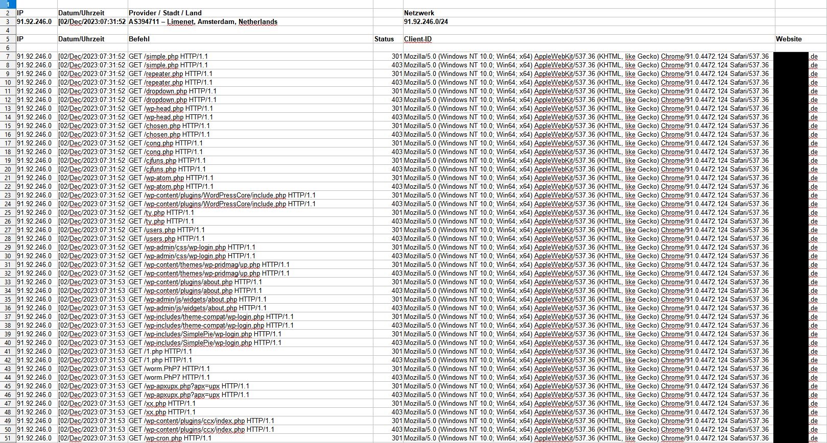
Task: Click the IP header cell in row 2
Action: (36, 13)
